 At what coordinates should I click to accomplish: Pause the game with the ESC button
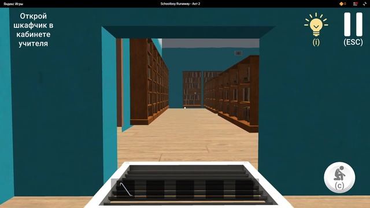tap(353, 29)
